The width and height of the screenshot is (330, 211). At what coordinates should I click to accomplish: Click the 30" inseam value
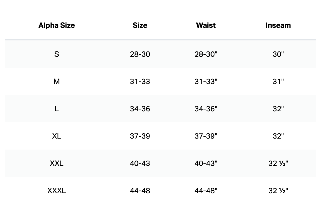278,54
